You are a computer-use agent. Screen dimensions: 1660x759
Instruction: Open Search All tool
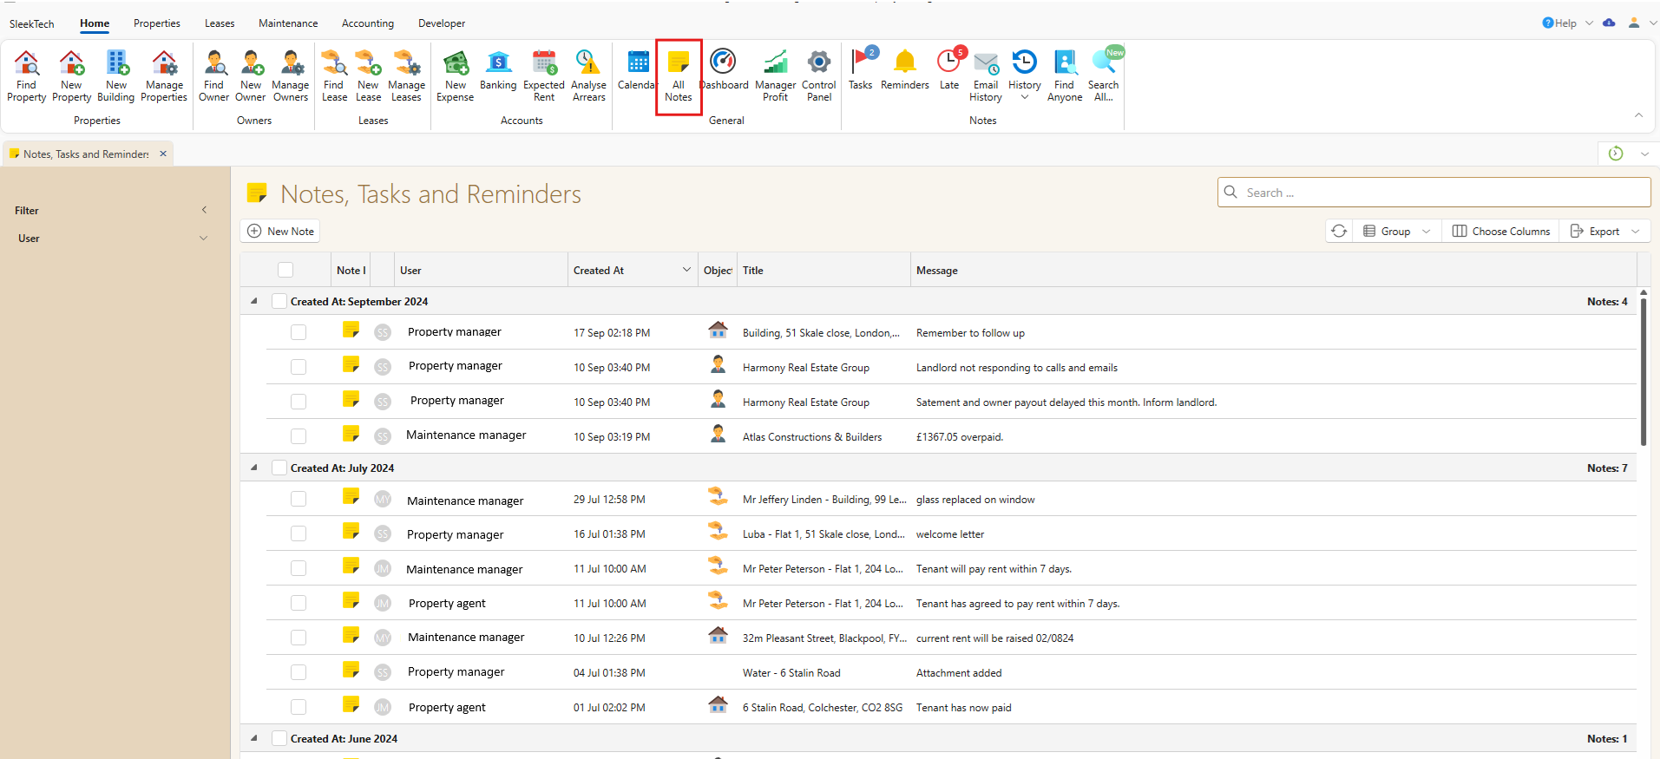click(x=1105, y=74)
